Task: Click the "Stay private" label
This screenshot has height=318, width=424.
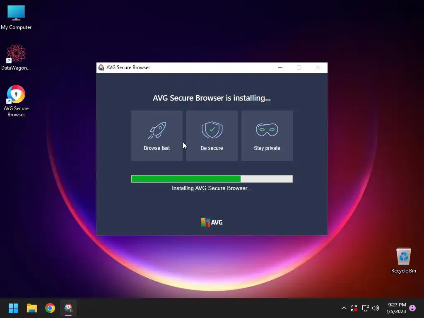Action: [267, 148]
